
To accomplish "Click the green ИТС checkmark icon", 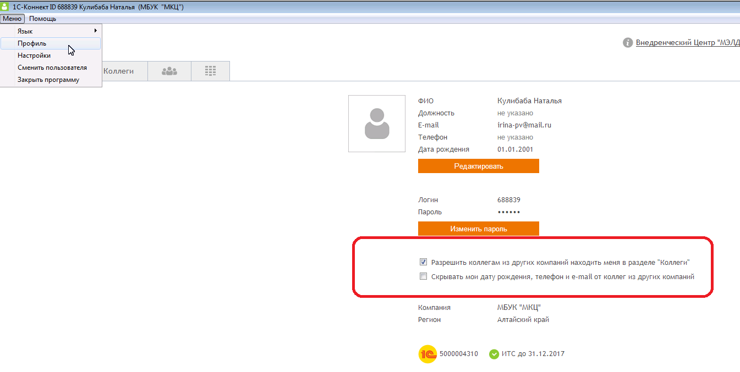I will 494,354.
